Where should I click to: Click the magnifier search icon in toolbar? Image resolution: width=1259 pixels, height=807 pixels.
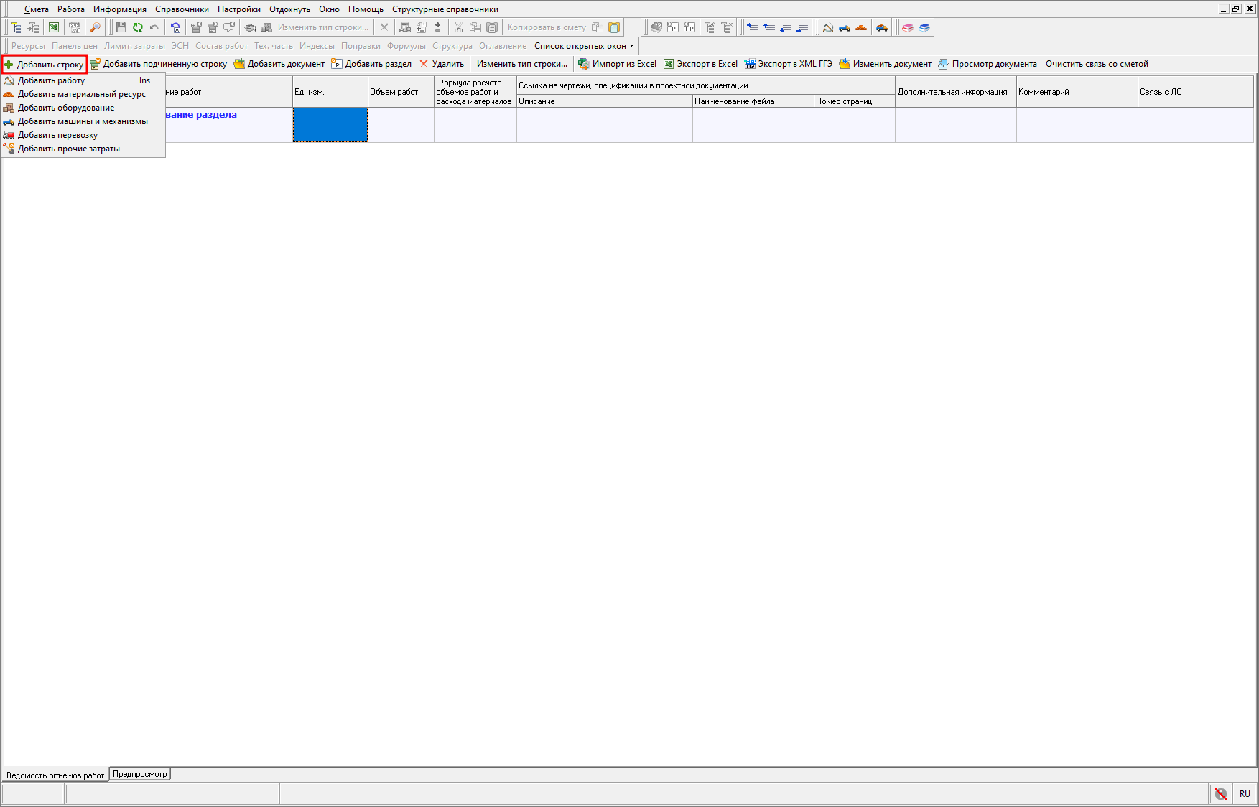tap(95, 27)
